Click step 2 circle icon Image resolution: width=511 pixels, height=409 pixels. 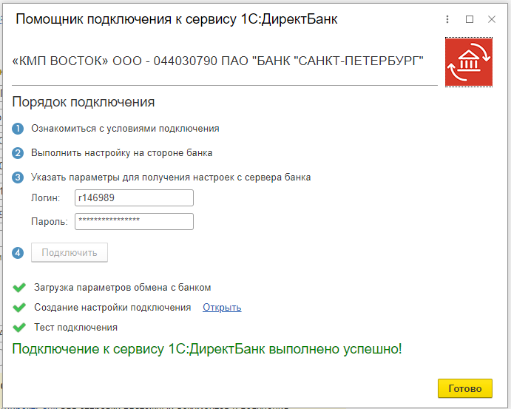click(18, 153)
